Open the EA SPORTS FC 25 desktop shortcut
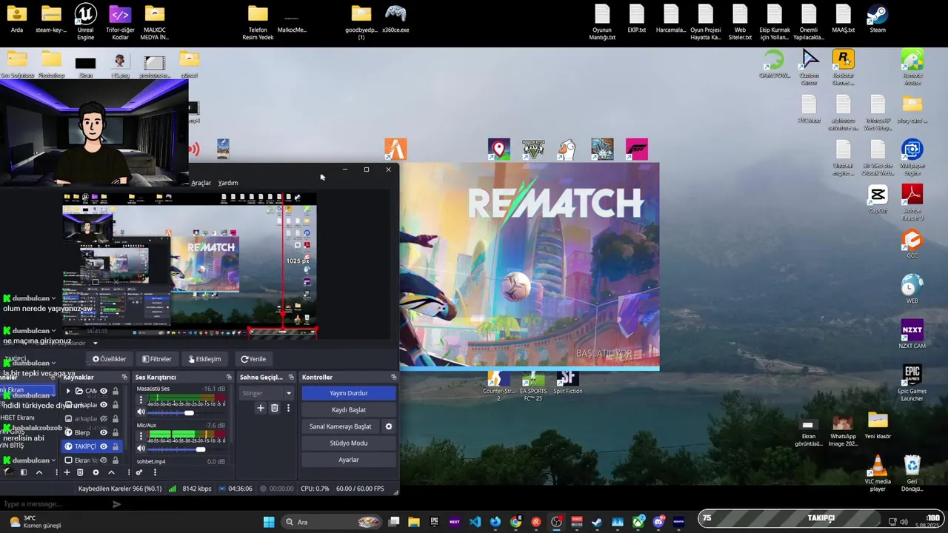 (533, 386)
